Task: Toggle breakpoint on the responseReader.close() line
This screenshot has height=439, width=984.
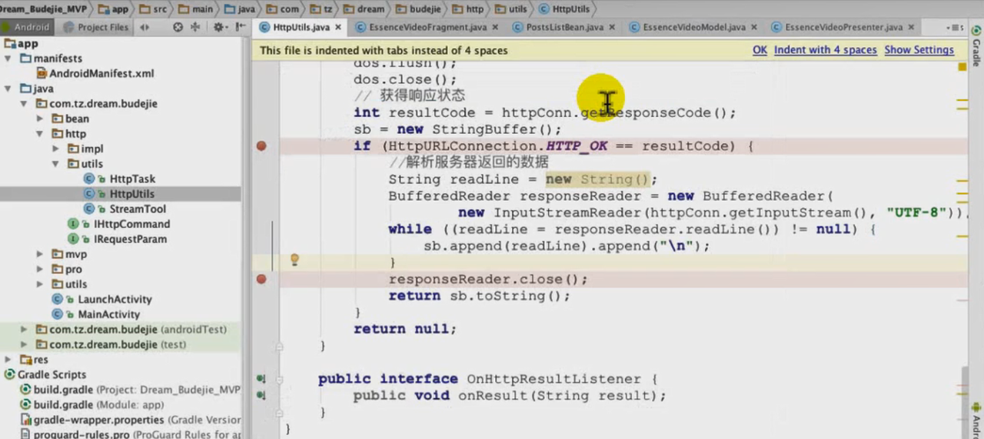Action: tap(261, 279)
